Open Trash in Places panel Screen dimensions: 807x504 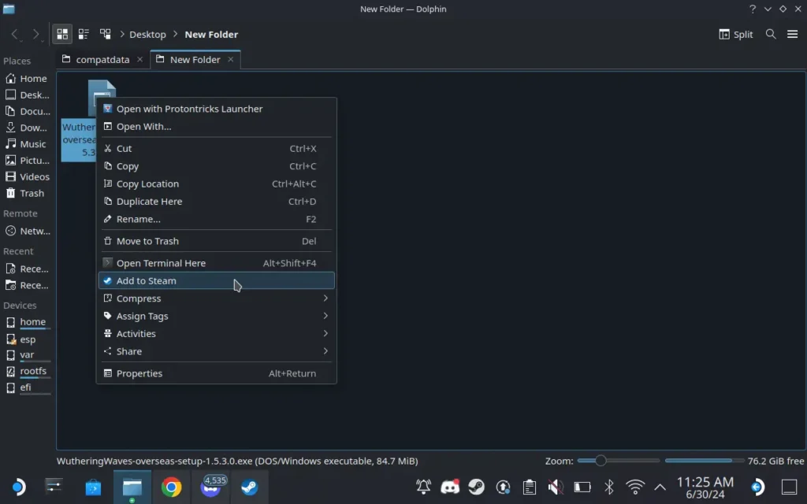click(28, 194)
